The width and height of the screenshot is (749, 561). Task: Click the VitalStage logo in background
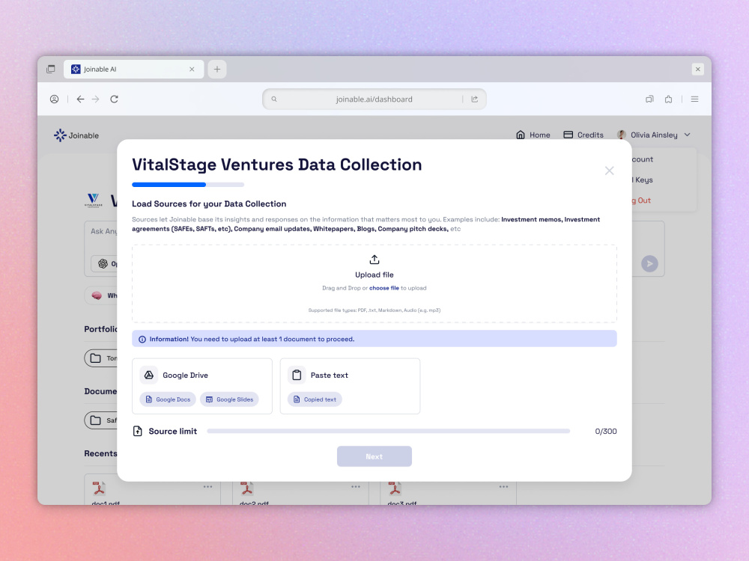tap(94, 200)
